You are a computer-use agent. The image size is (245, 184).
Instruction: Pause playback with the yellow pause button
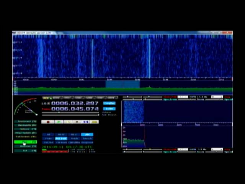tap(68, 122)
